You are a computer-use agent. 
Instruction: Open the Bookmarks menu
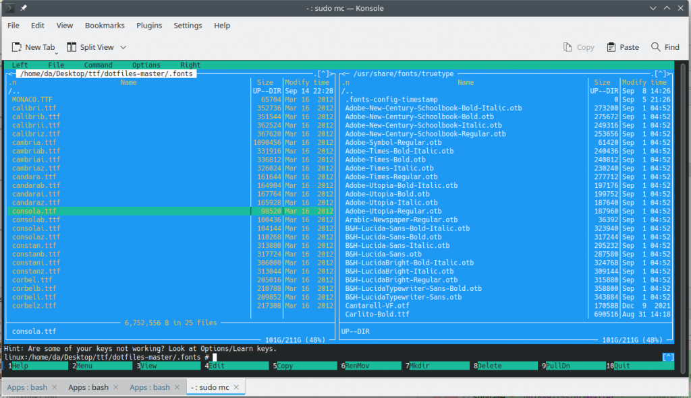(x=105, y=25)
